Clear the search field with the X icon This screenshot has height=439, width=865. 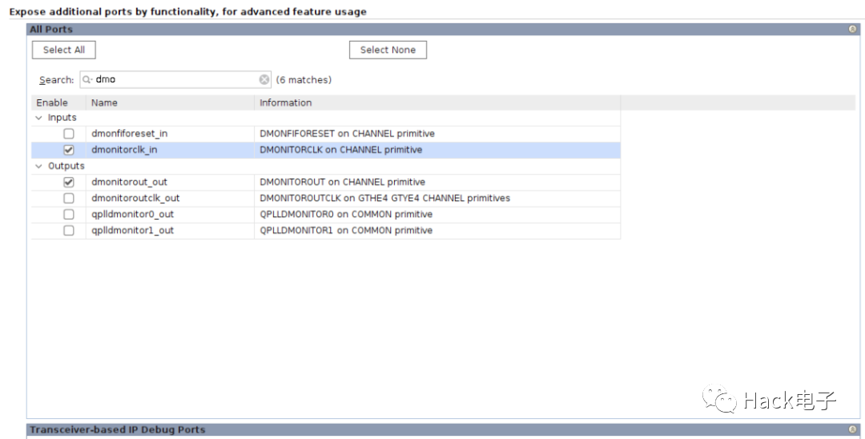point(264,79)
